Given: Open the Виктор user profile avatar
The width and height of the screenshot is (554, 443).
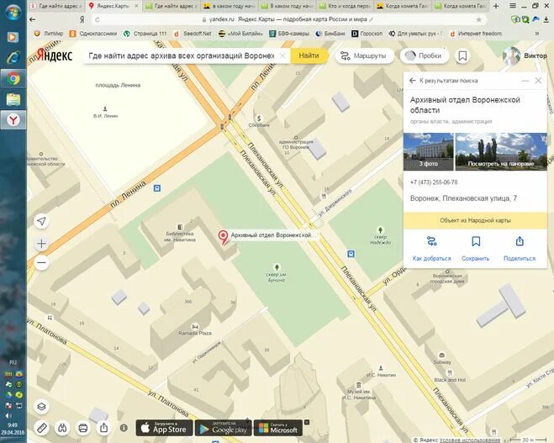Looking at the screenshot, I should (x=511, y=55).
